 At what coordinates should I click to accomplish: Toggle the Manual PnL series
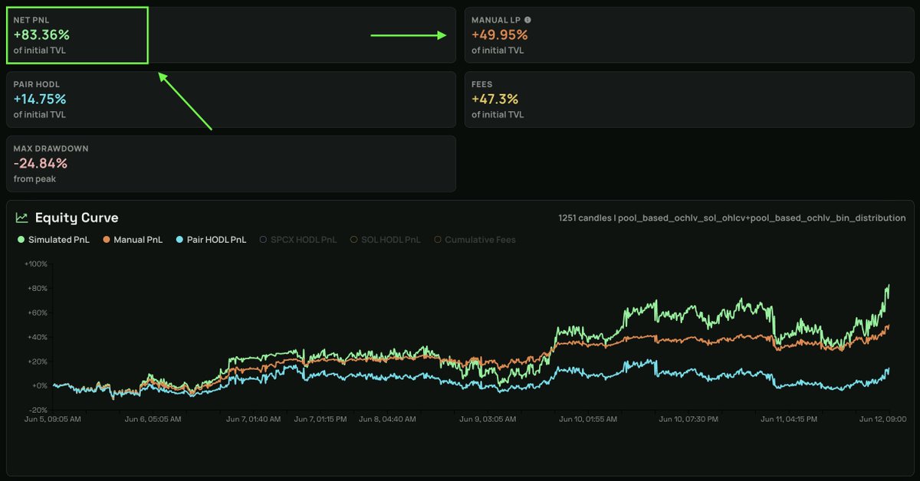[x=132, y=240]
